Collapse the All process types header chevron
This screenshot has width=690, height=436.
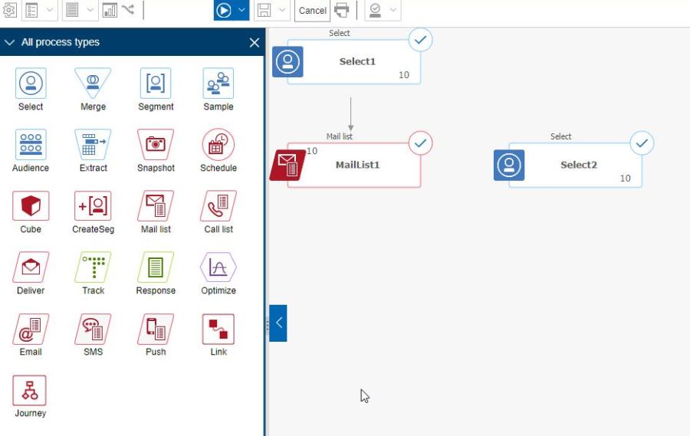(9, 42)
